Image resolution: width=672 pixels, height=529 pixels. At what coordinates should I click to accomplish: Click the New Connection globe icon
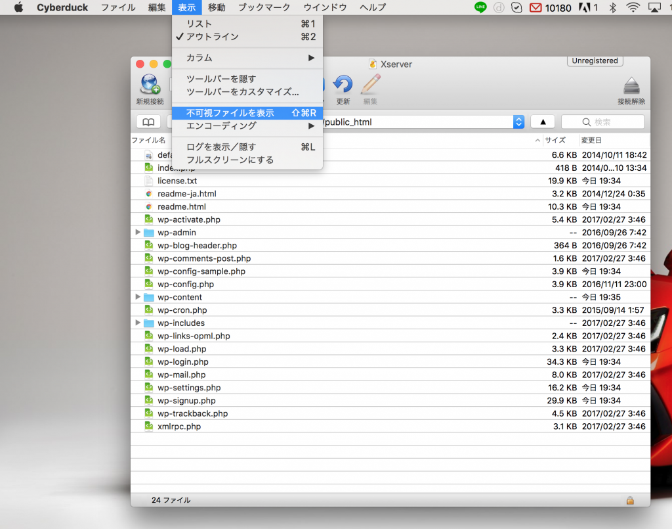[149, 85]
